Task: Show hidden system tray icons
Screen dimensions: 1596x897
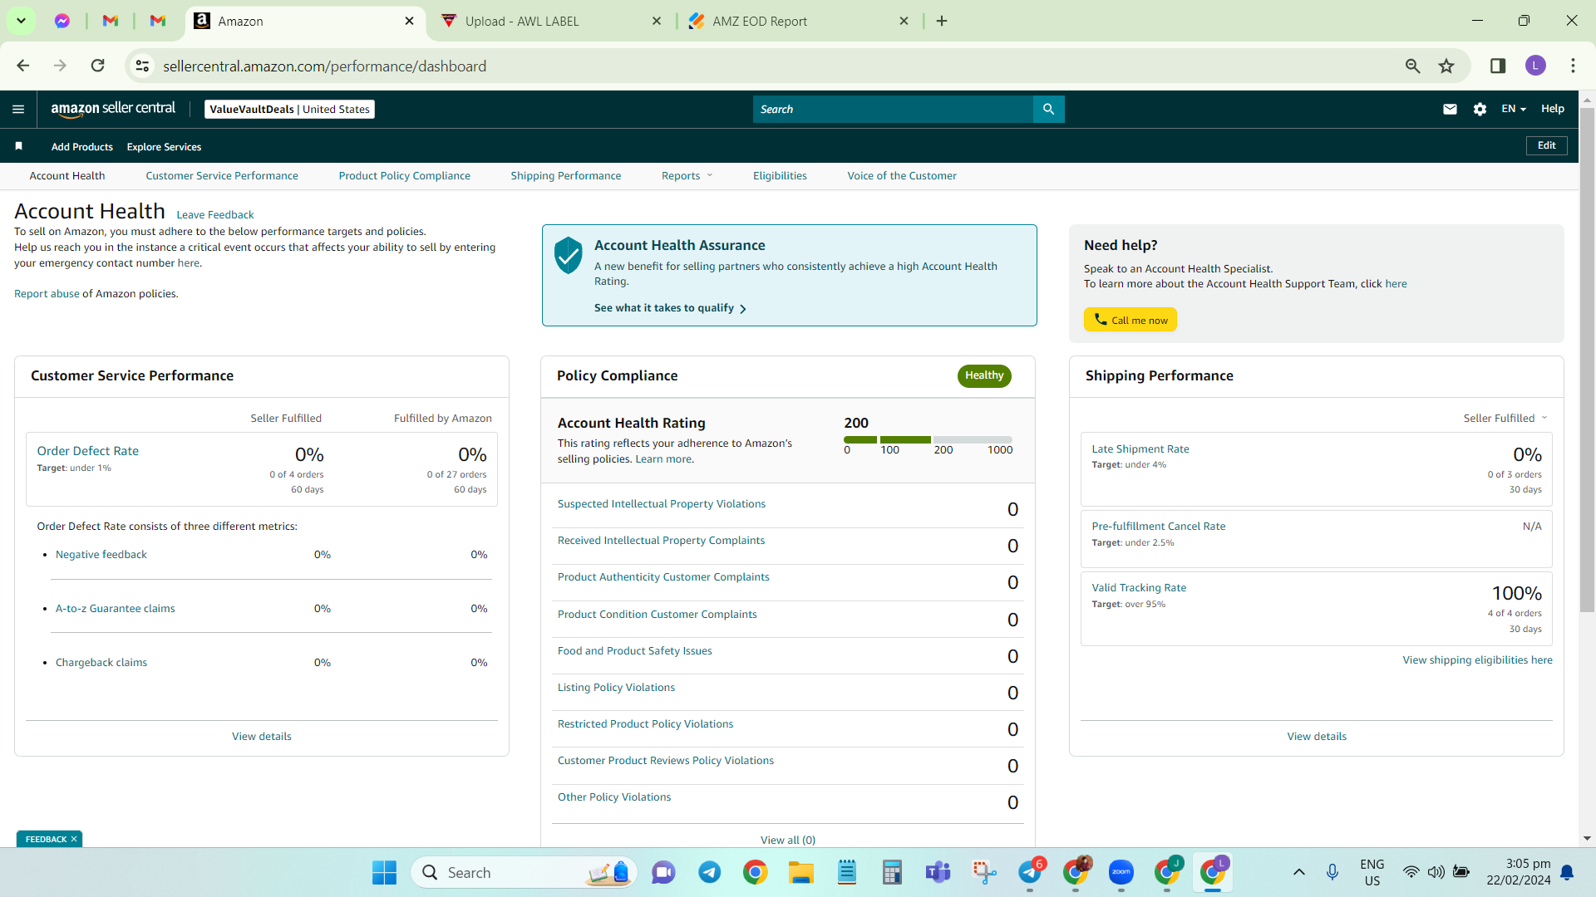Action: (x=1298, y=872)
